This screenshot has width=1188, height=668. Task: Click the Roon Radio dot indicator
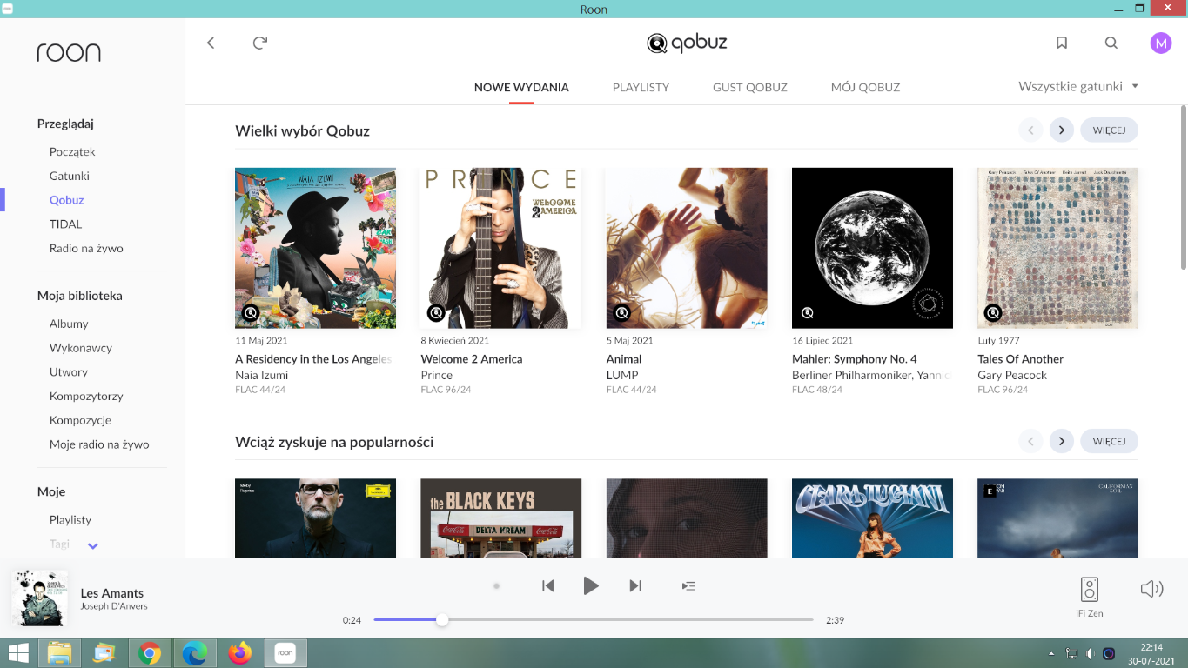496,586
